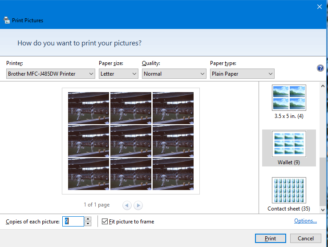Decrease copies of each picture
This screenshot has width=328, height=247.
pos(88,224)
